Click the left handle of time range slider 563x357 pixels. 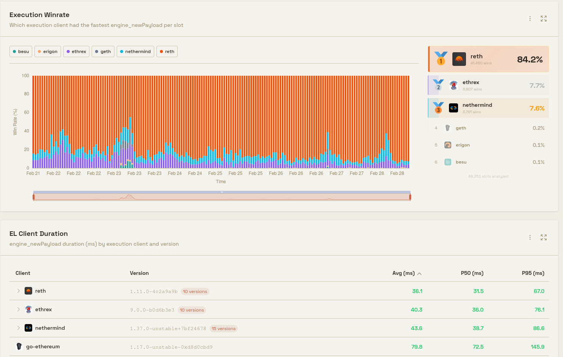pyautogui.click(x=34, y=197)
